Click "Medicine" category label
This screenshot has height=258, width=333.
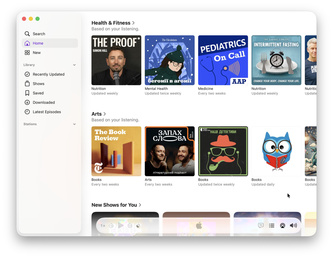pos(206,89)
